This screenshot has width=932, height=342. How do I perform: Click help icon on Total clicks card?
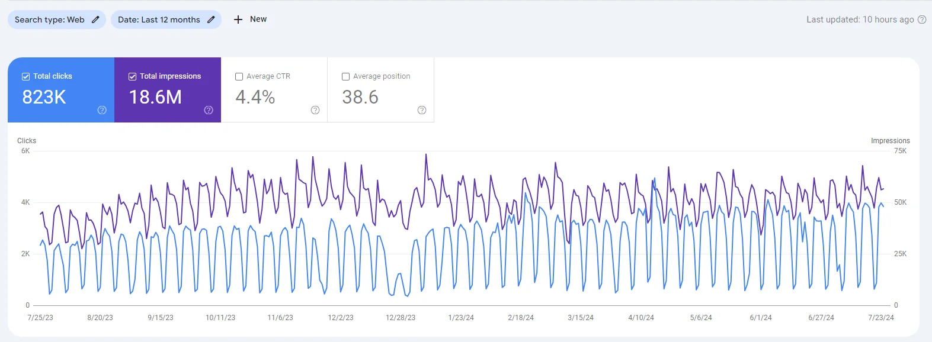point(102,110)
